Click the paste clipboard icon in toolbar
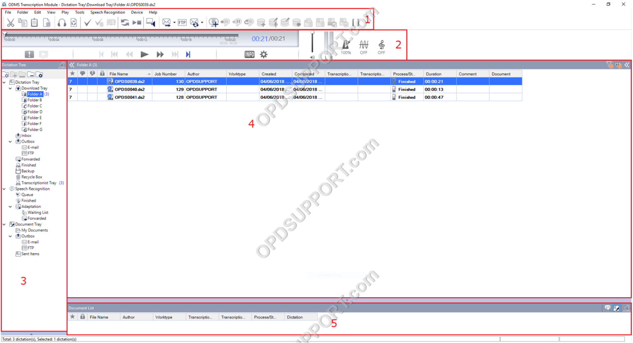 tap(35, 23)
